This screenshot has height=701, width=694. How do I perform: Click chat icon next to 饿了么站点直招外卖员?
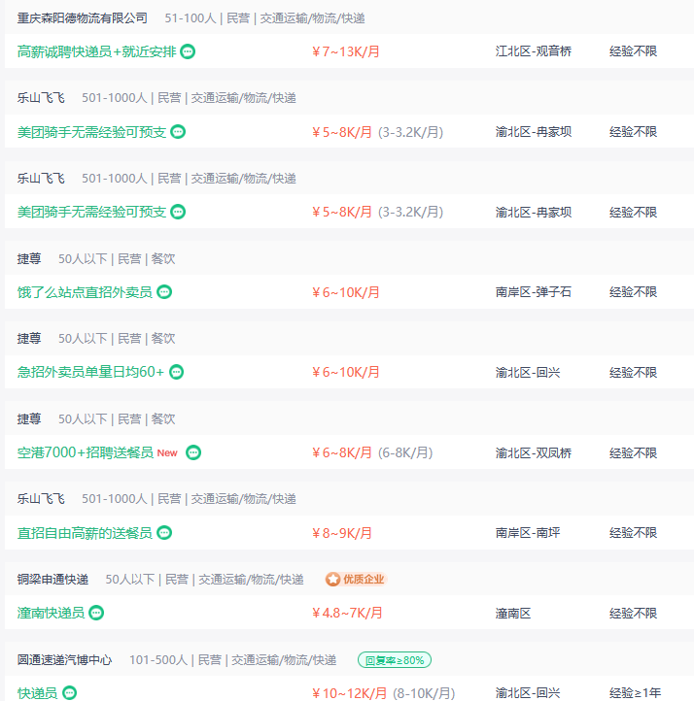(164, 292)
